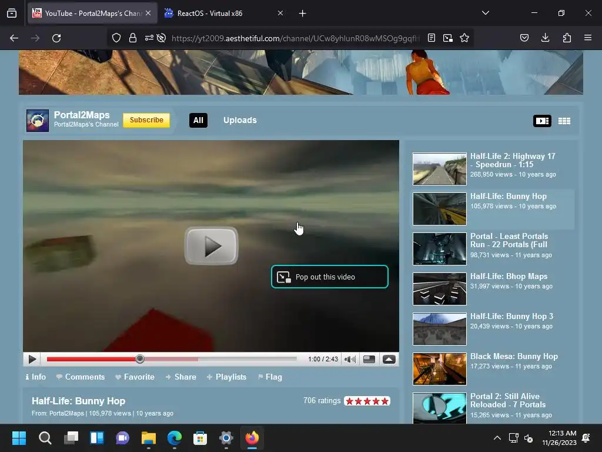Open the Extensions menu

pos(567,38)
